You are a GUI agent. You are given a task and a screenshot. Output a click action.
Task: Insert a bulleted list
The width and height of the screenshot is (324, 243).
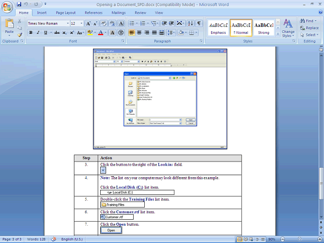[132, 23]
